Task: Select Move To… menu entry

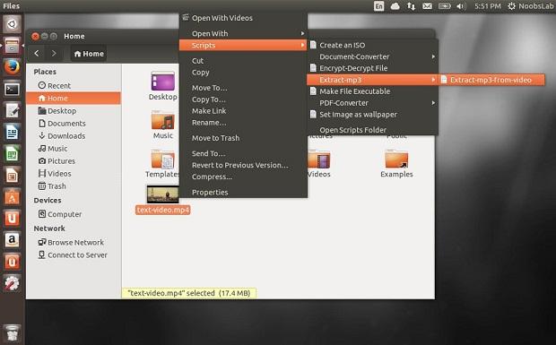Action: 243,88
